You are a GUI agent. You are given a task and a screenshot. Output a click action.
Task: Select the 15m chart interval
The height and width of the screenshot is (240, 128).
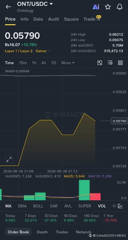point(23,63)
